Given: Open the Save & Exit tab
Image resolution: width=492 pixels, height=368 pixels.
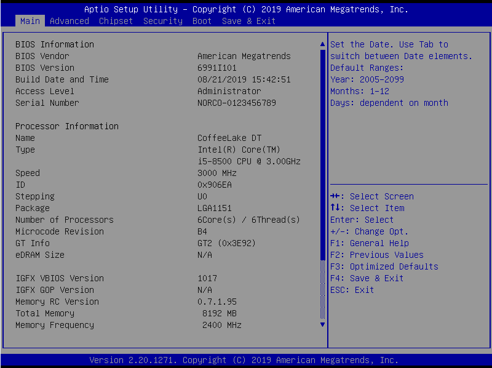Looking at the screenshot, I should 248,21.
